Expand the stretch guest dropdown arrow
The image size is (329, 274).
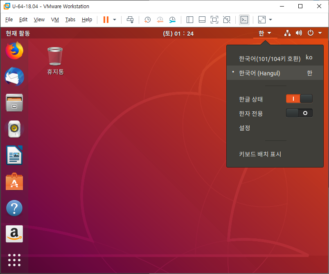(x=270, y=20)
